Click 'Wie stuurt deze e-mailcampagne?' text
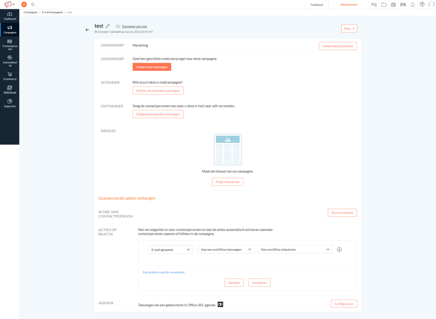This screenshot has width=436, height=319. (x=158, y=82)
